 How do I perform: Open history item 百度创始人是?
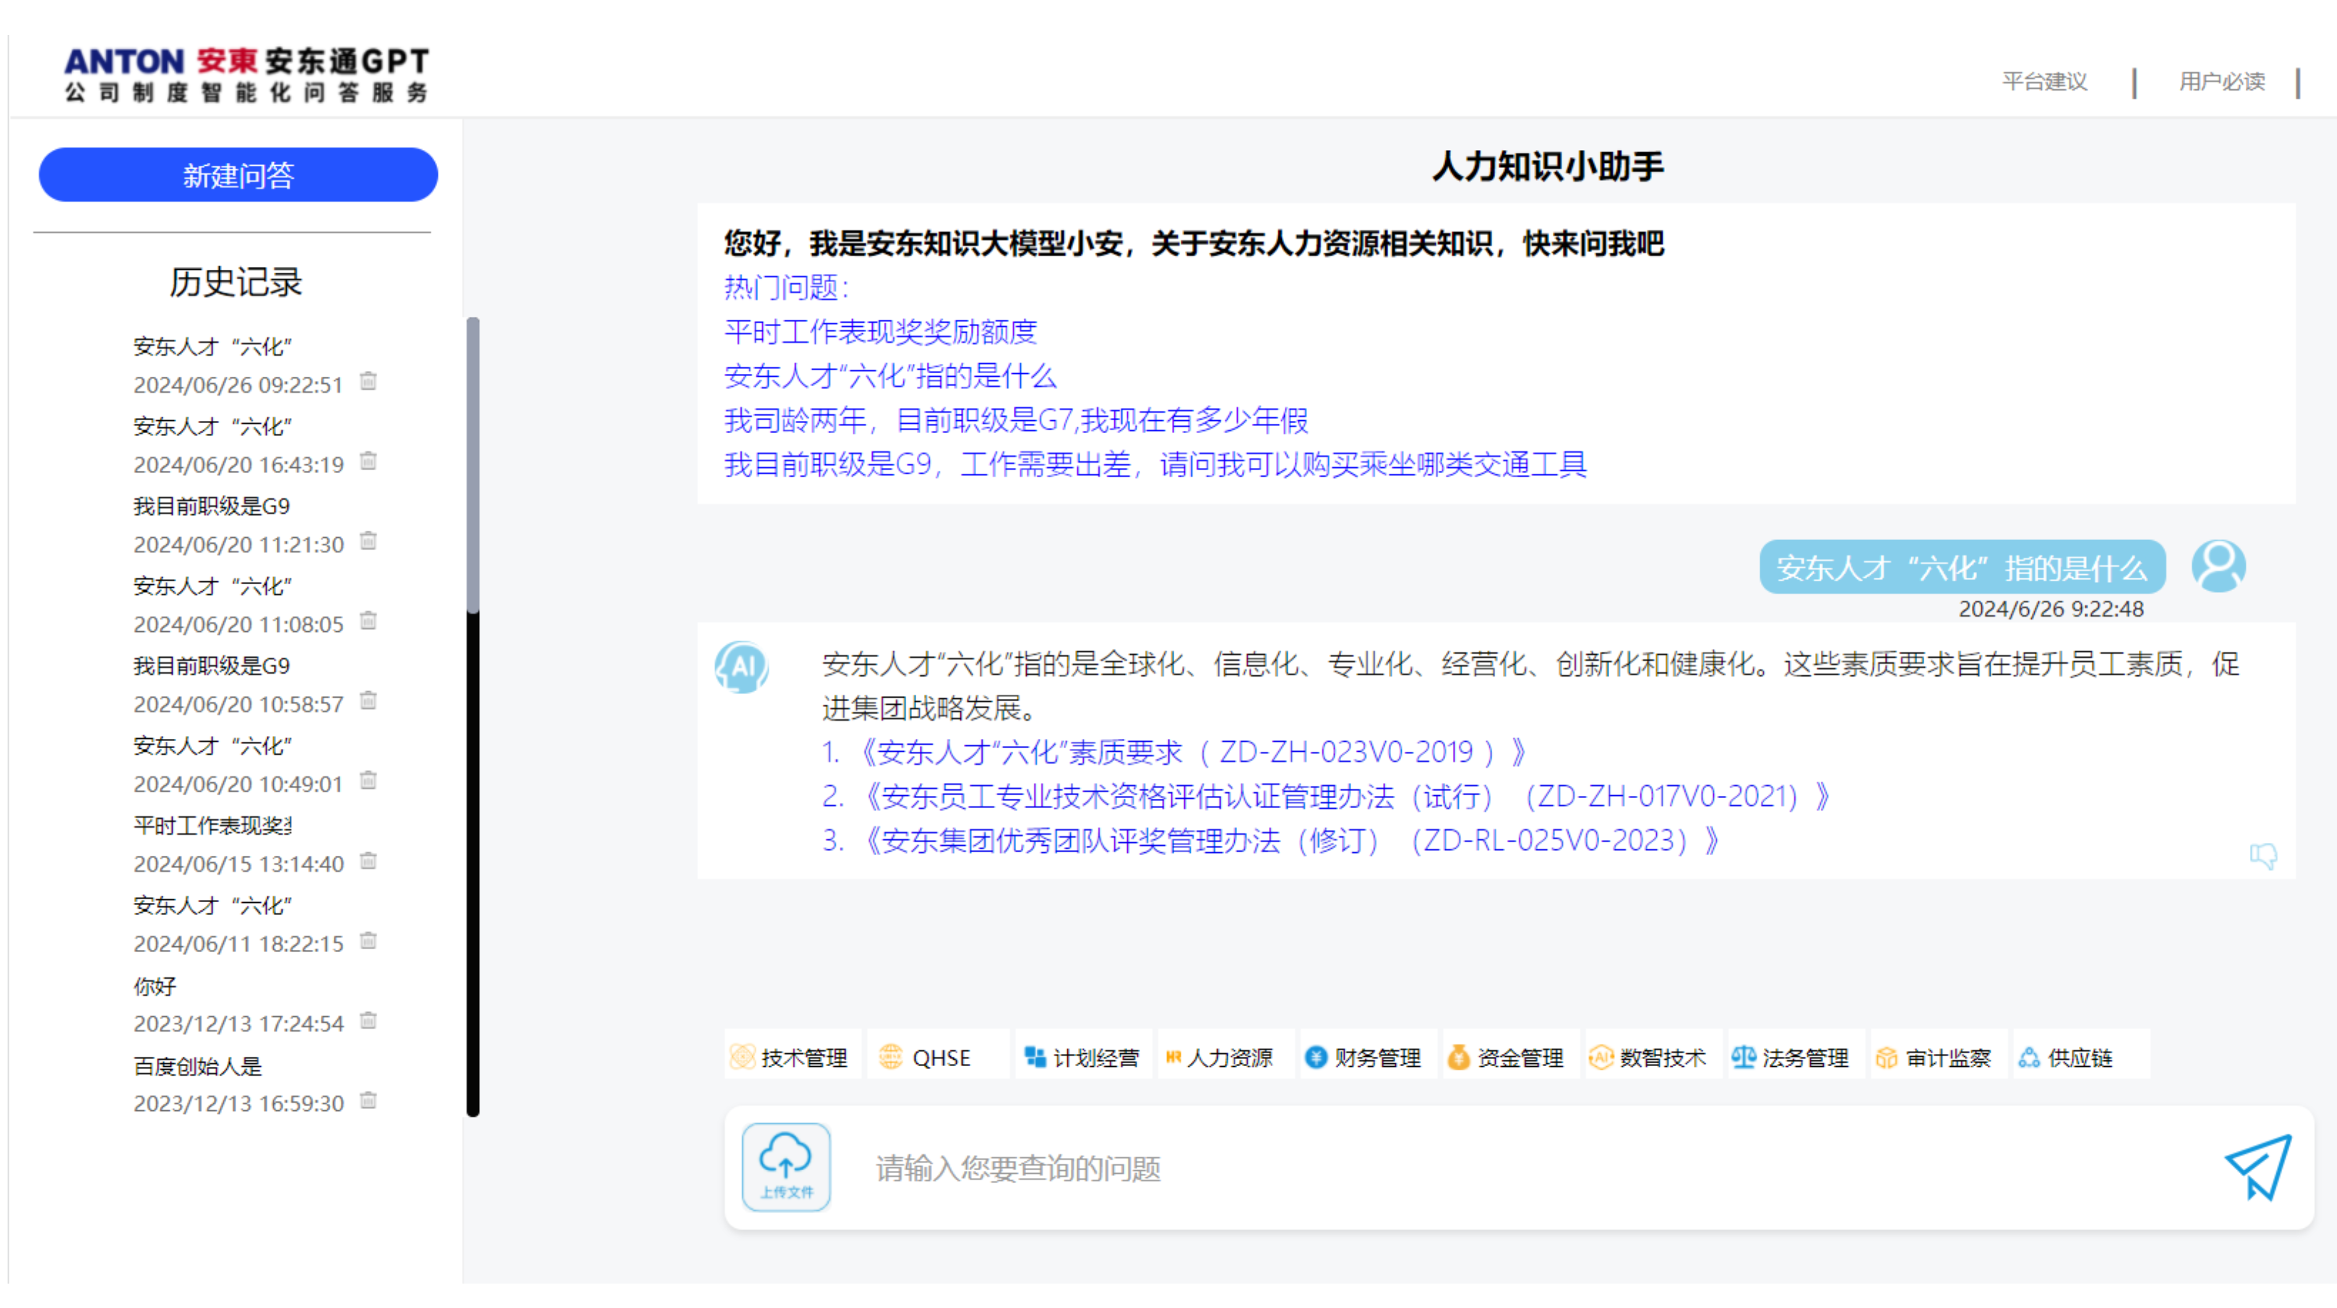pos(197,1066)
